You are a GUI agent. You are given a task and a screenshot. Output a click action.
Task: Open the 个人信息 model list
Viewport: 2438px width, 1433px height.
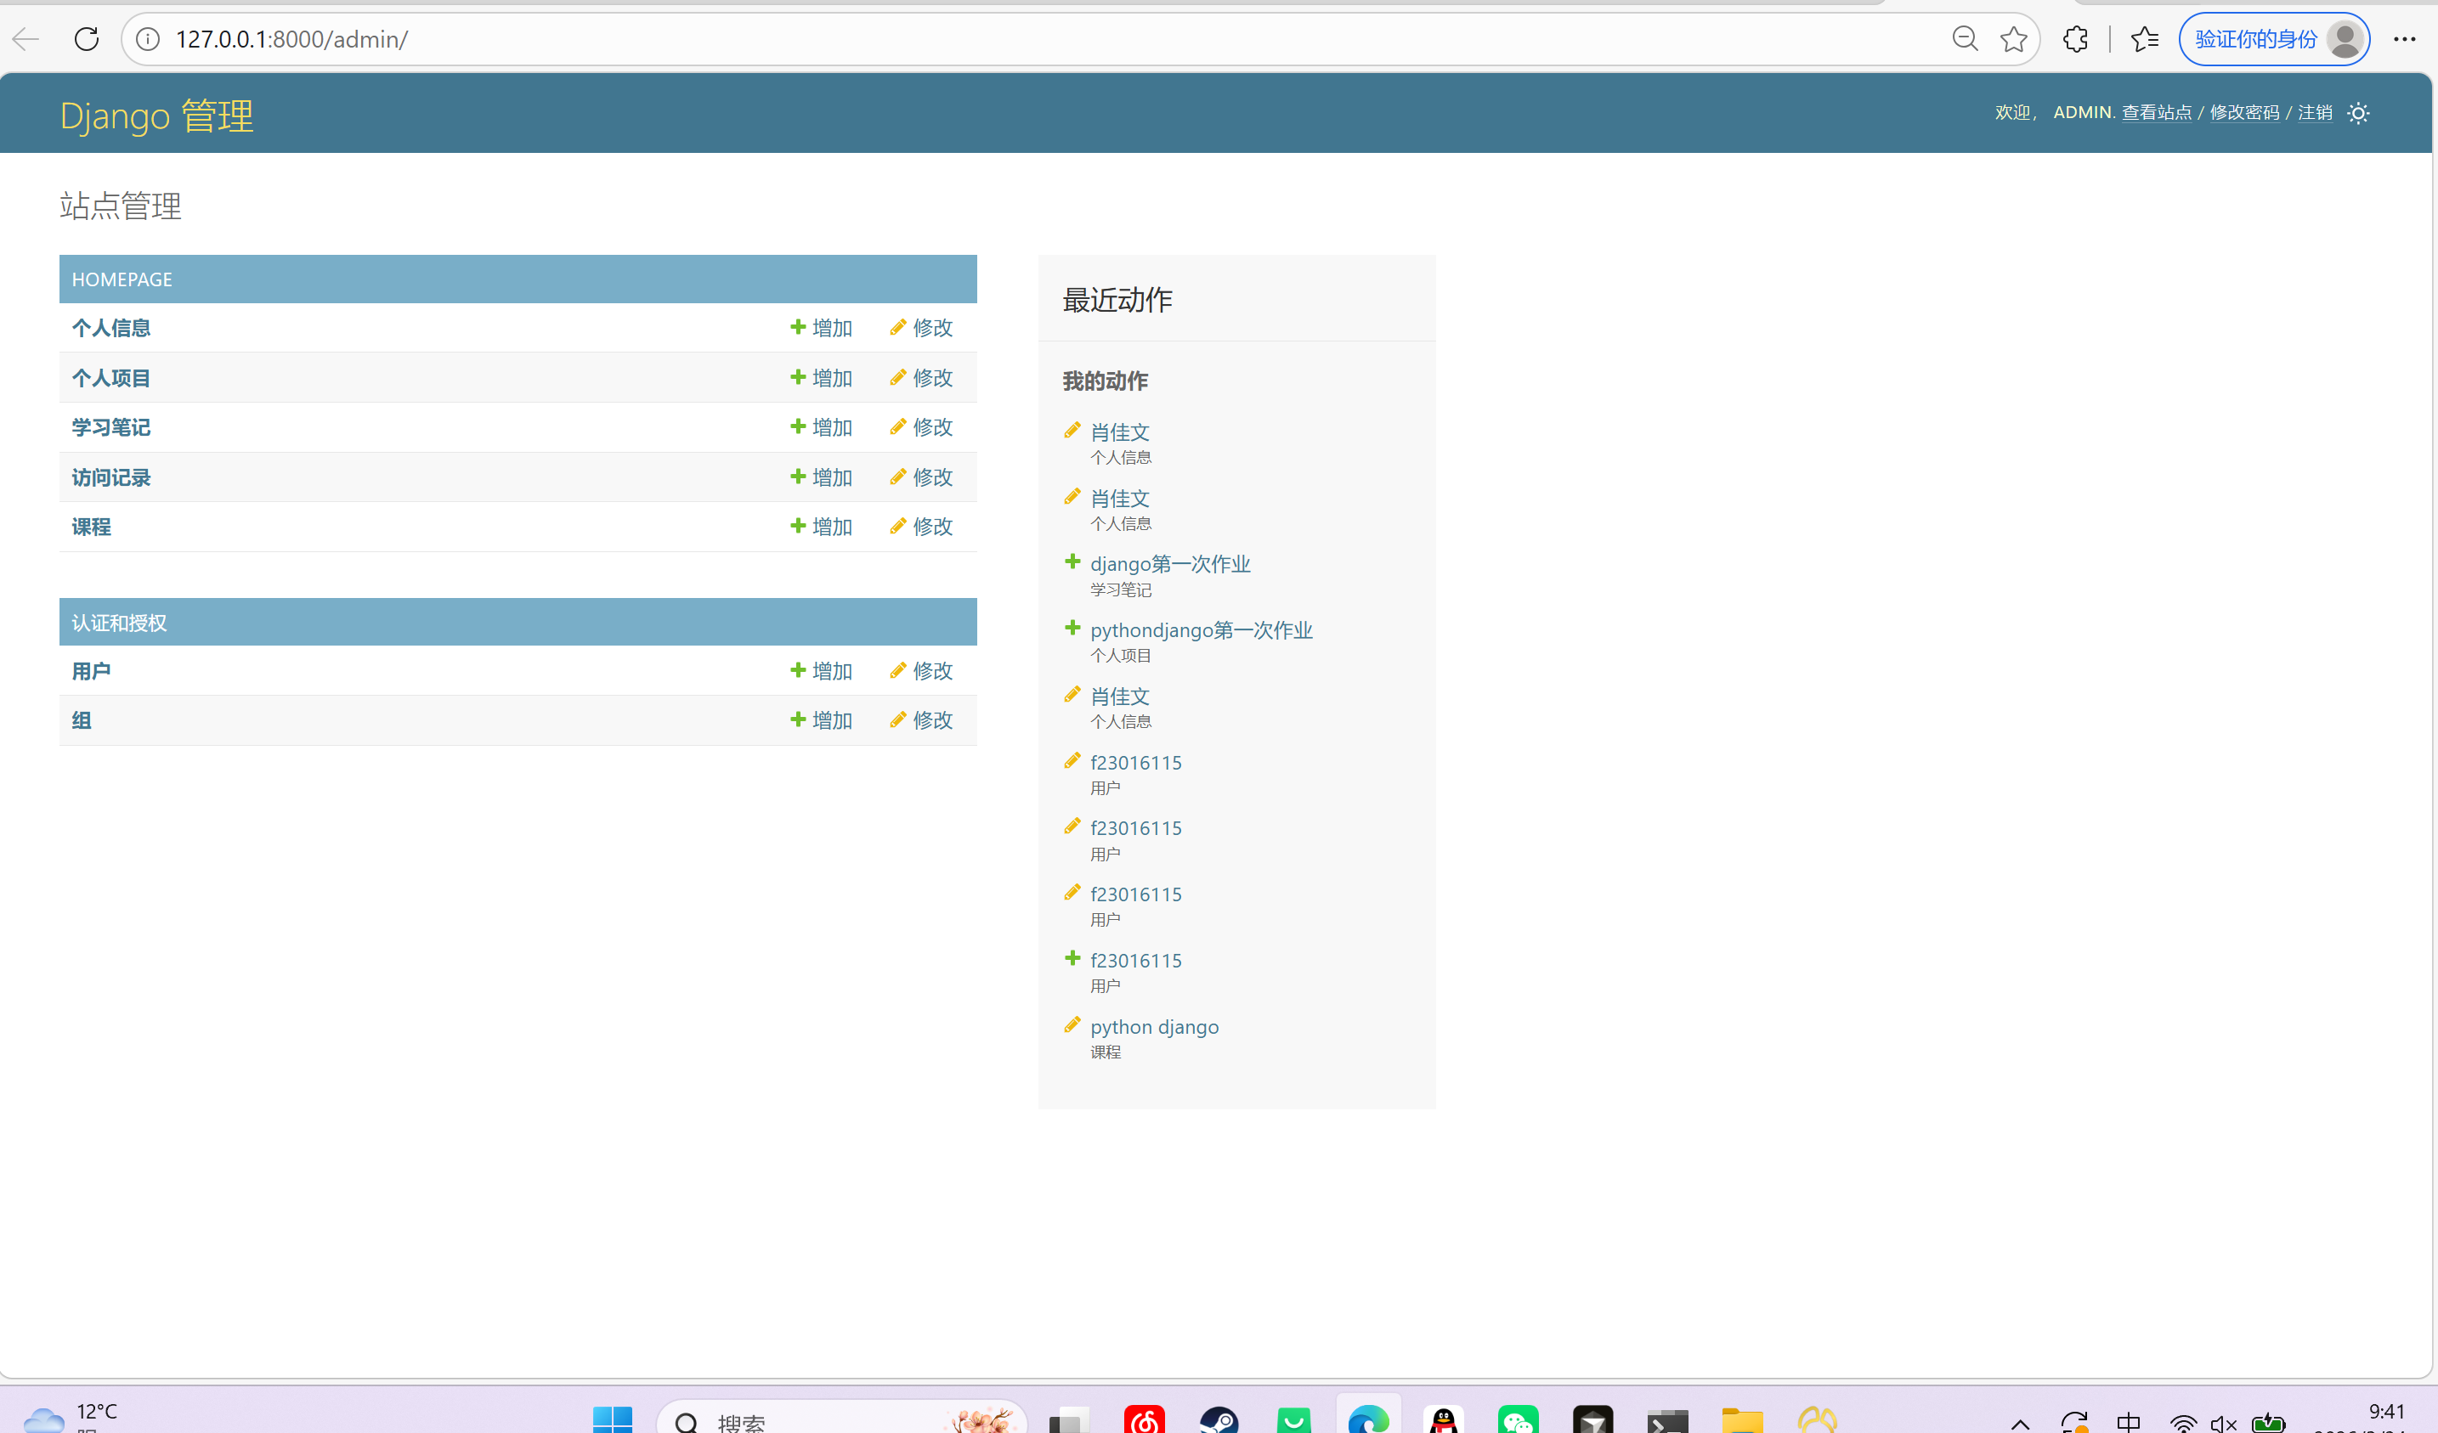(111, 328)
